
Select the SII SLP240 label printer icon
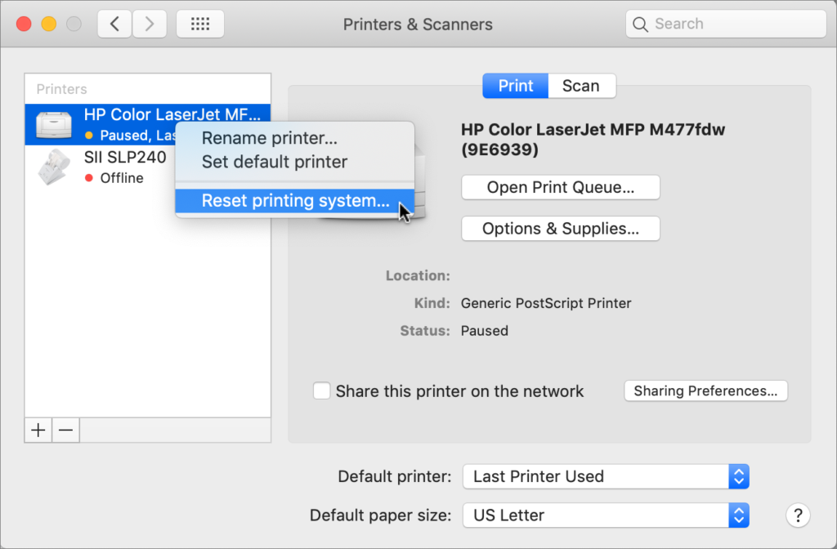pos(55,167)
